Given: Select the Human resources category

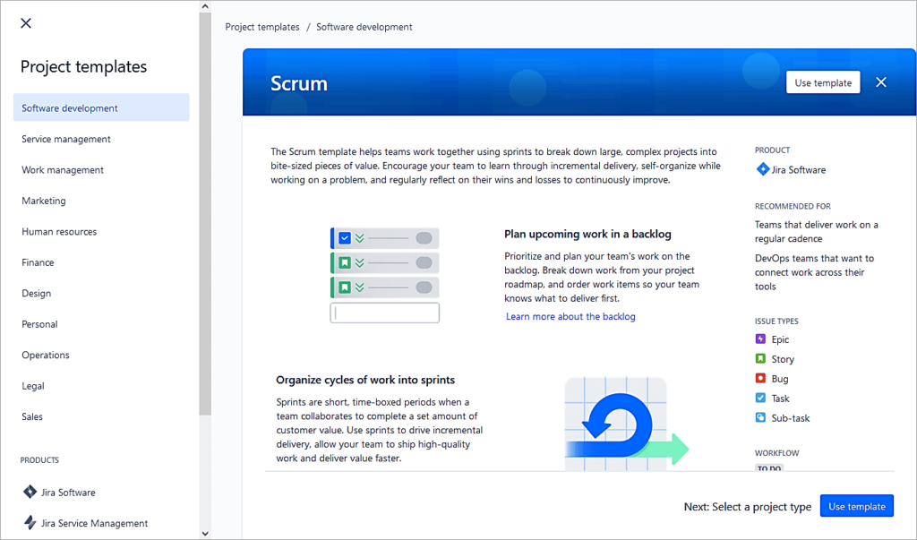Looking at the screenshot, I should click(59, 231).
